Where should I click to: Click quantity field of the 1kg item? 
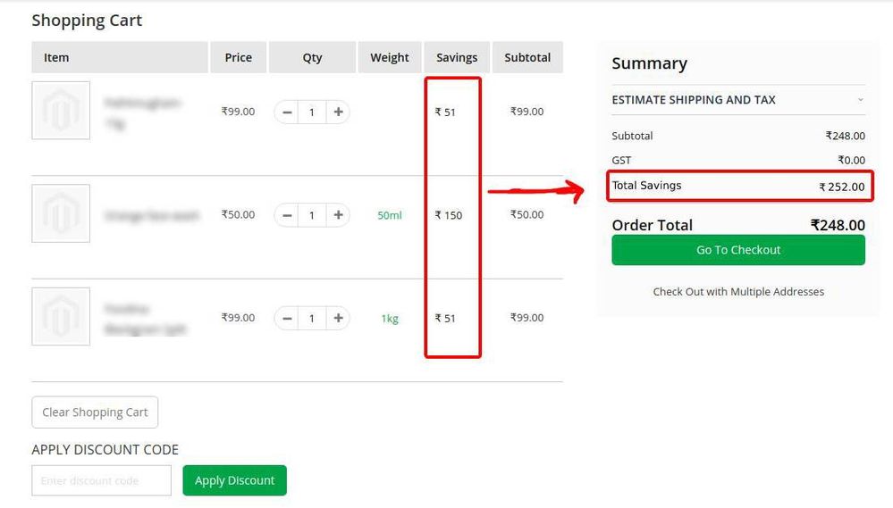tap(312, 318)
